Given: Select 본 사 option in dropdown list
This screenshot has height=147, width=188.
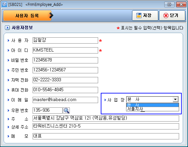Looking at the screenshot, I should click(x=153, y=105).
